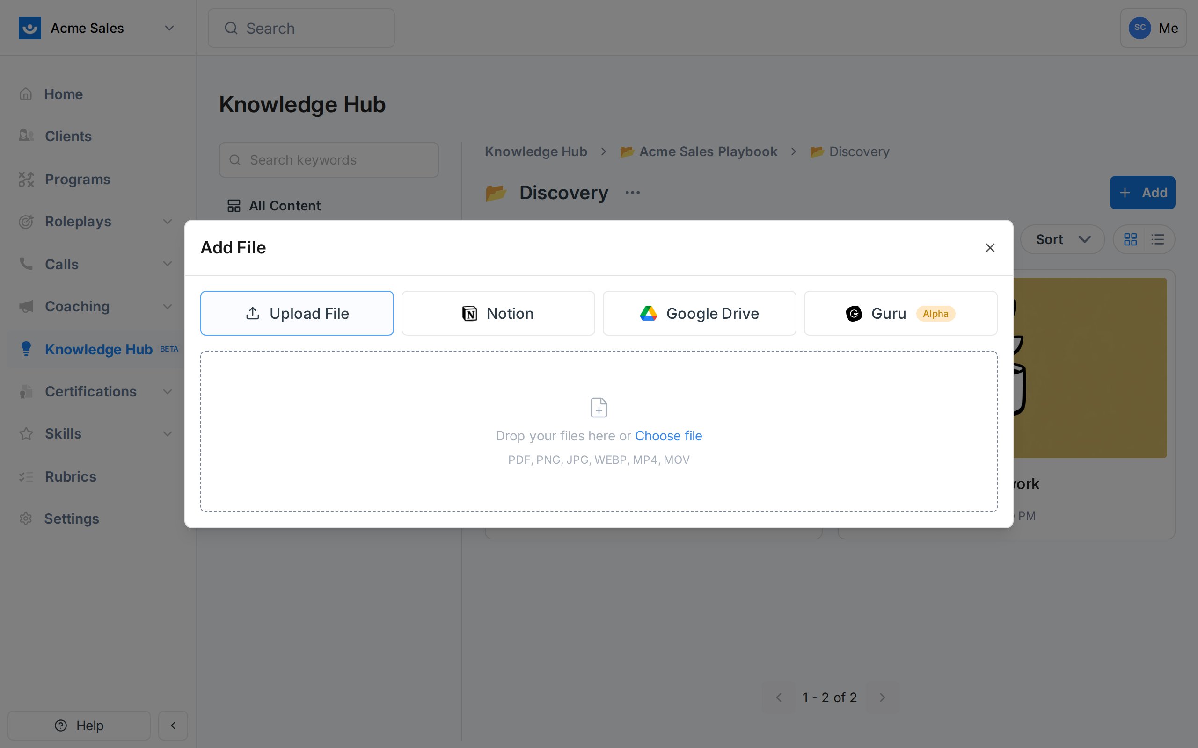Click the Rubrics checklist icon
1198x748 pixels.
(x=26, y=476)
